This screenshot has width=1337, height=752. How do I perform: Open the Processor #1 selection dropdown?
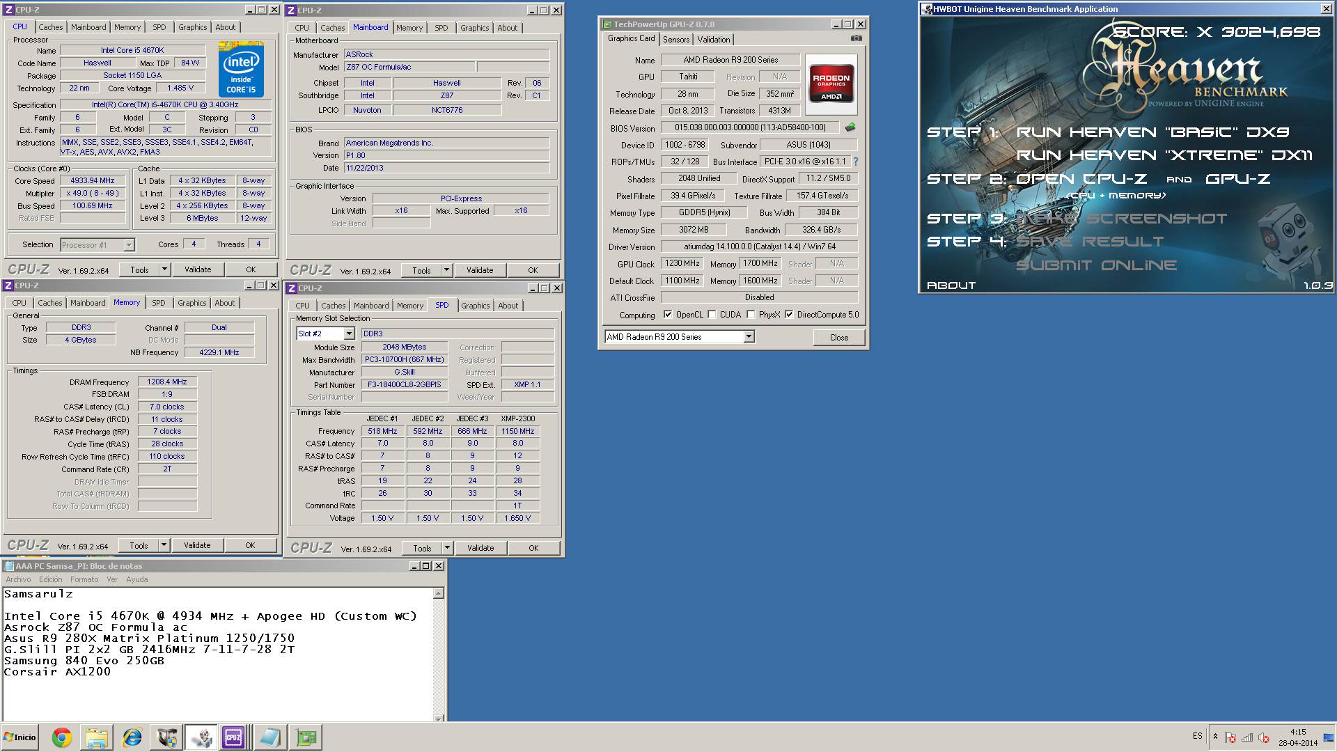129,245
